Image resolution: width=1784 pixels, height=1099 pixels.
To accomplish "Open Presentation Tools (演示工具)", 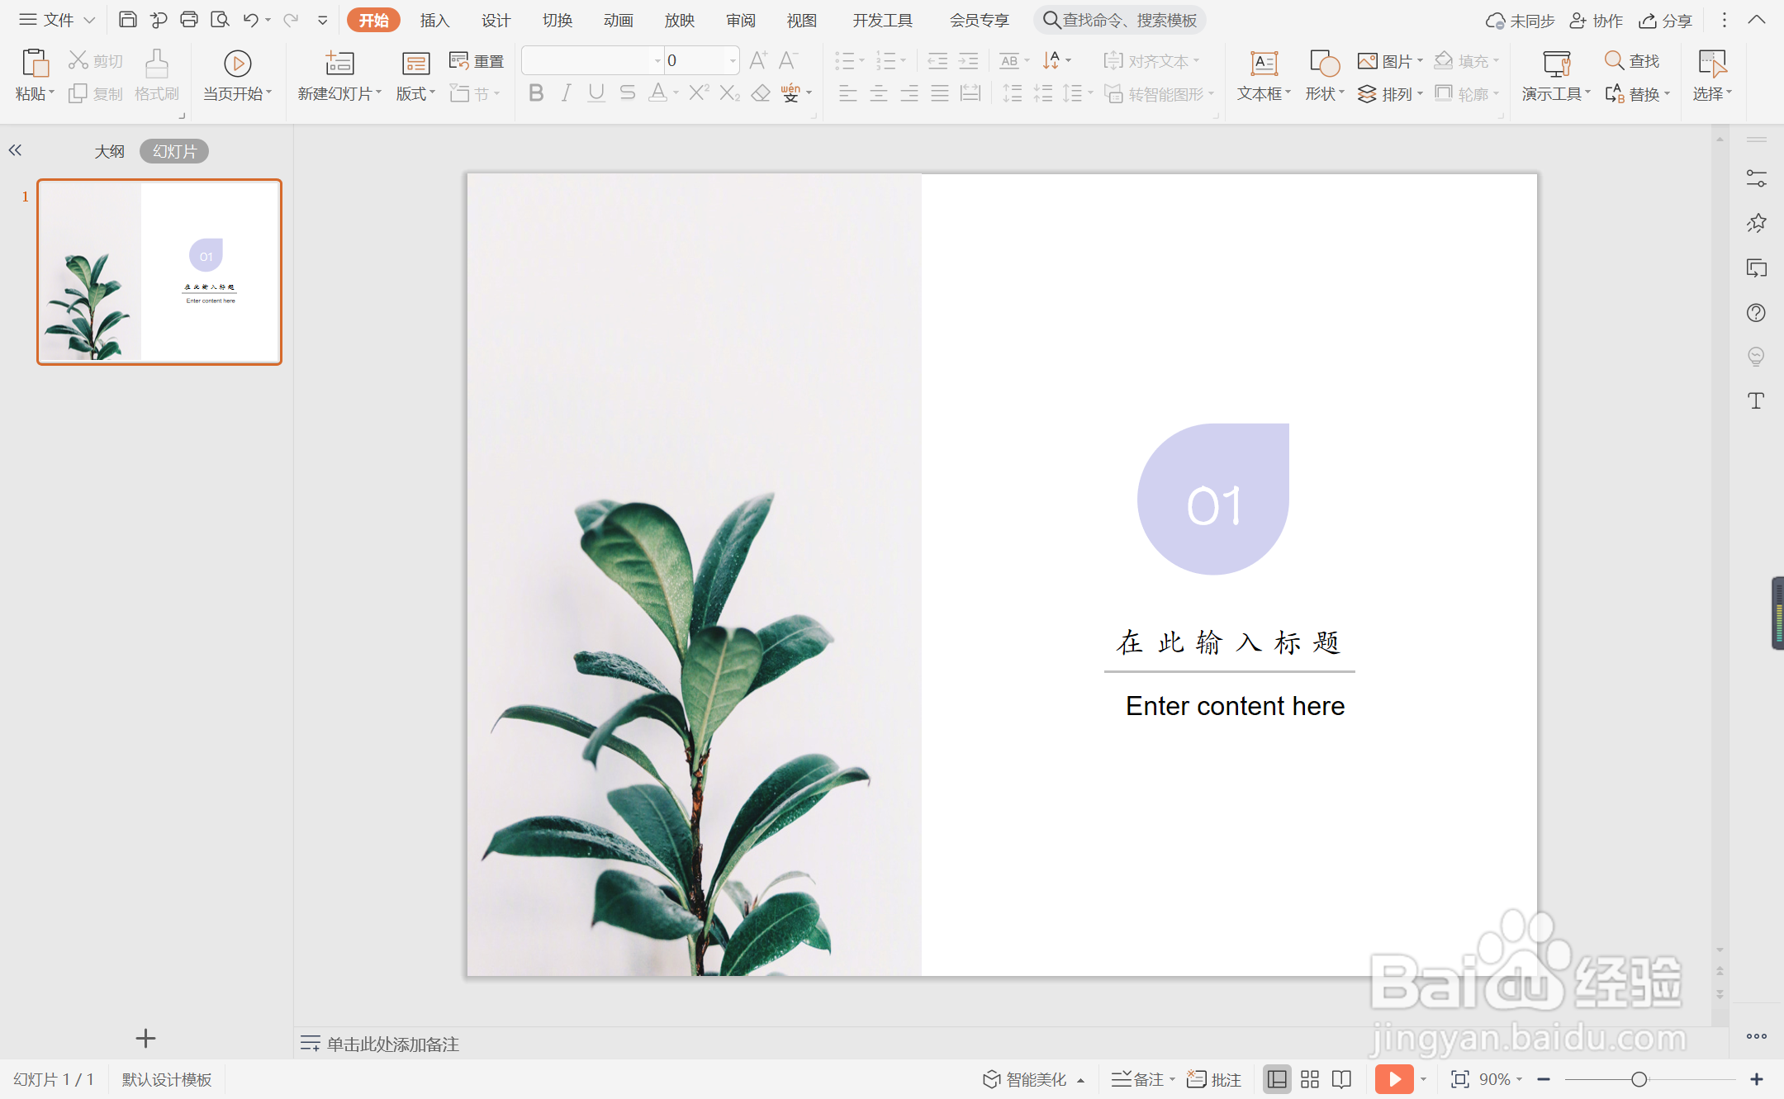I will tap(1556, 76).
